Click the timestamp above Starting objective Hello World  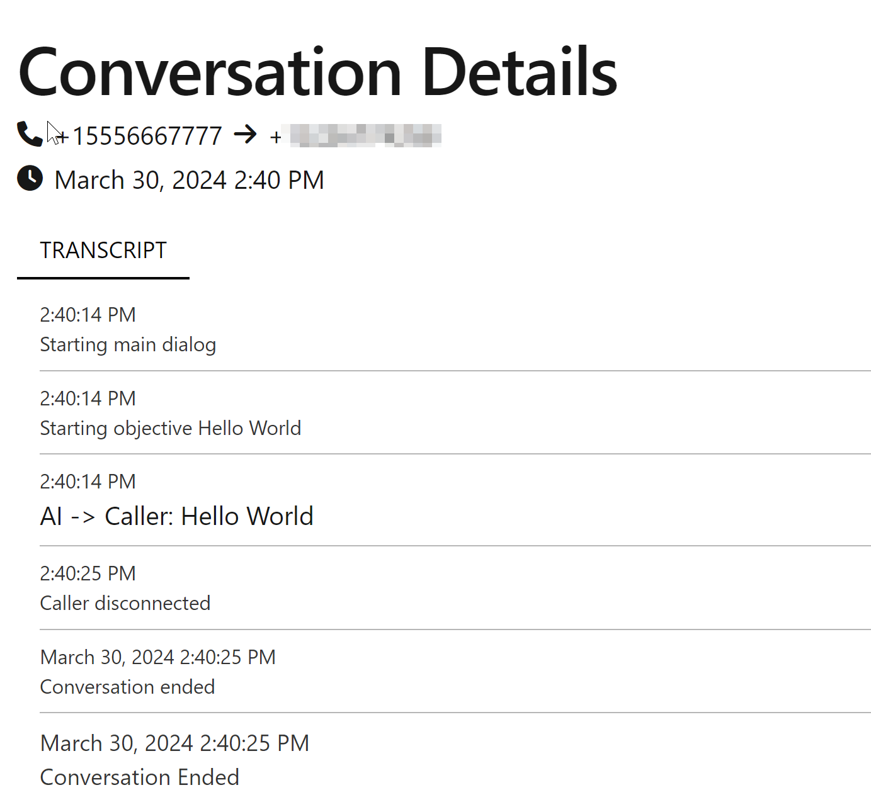88,398
